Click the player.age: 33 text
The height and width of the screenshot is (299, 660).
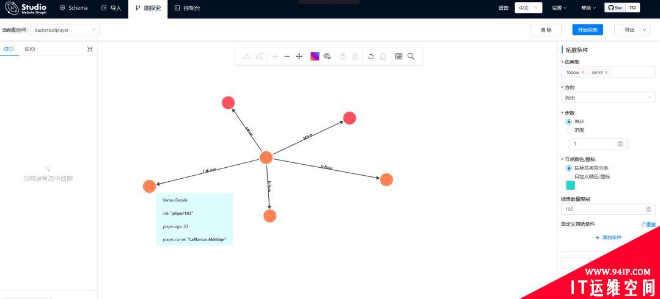pyautogui.click(x=175, y=226)
